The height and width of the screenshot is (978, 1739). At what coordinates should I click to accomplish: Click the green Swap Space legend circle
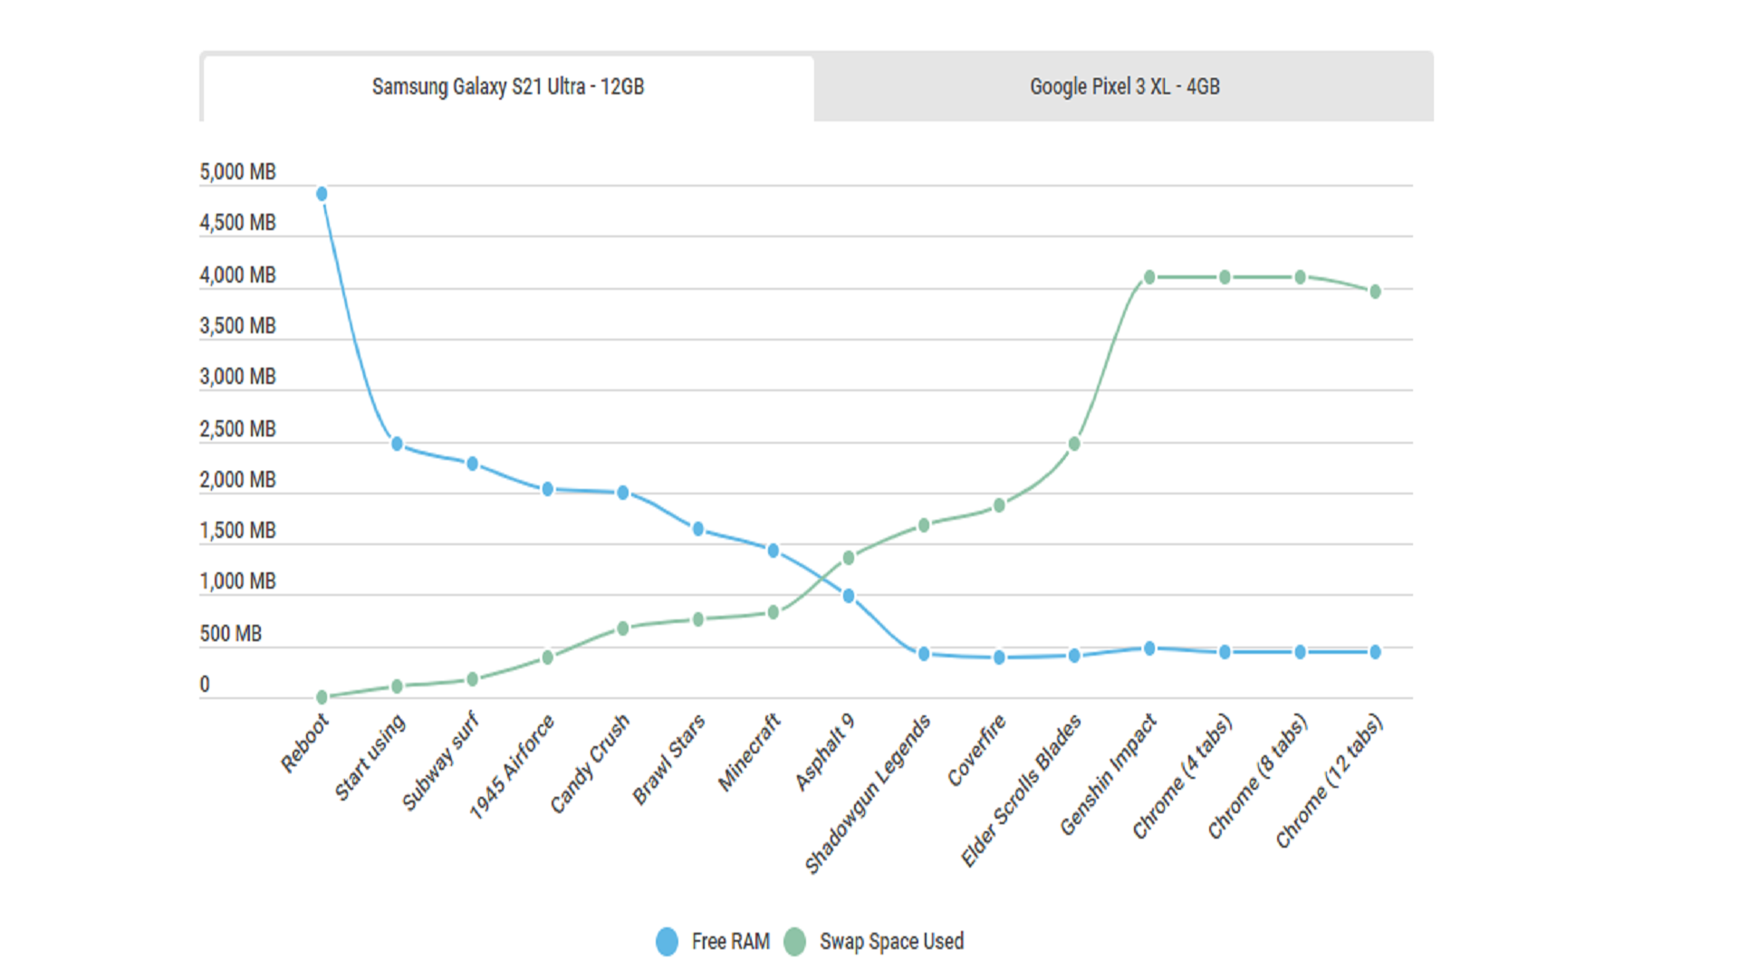794,942
